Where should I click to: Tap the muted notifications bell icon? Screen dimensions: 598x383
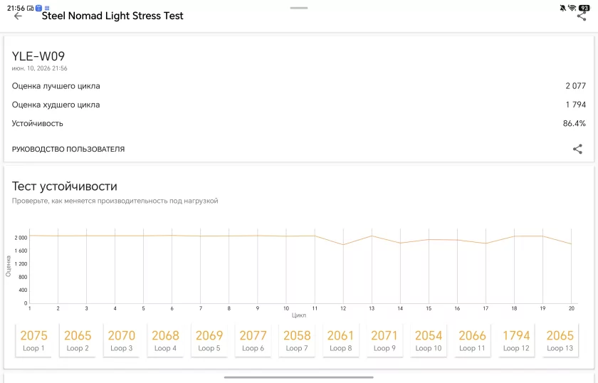point(562,8)
